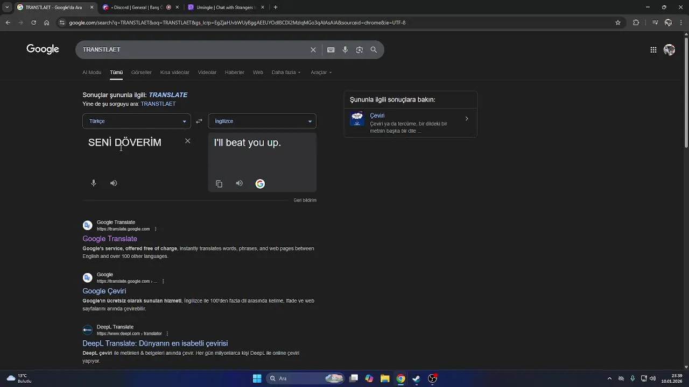Clear the Google search box

coord(313,49)
